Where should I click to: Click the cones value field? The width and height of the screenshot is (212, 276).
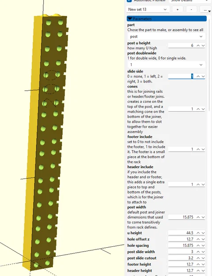[x=182, y=109]
